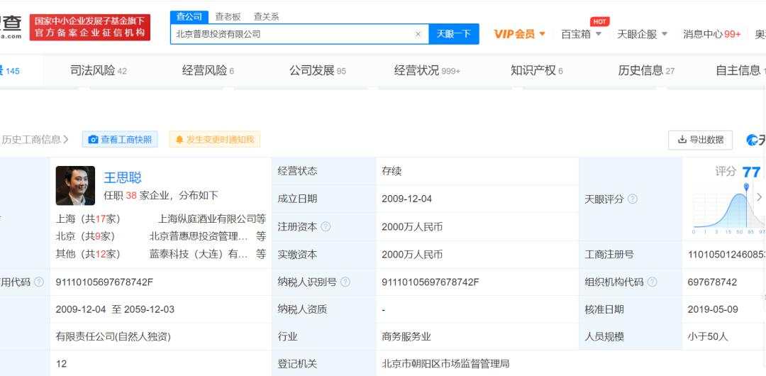This screenshot has height=376, width=766.
Task: Select 组织机构代码 value 697678742
Action: [712, 282]
